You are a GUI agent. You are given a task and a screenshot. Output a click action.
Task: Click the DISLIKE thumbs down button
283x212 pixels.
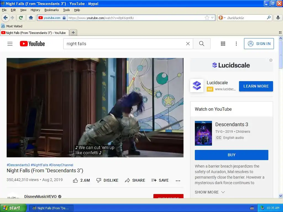point(107,180)
